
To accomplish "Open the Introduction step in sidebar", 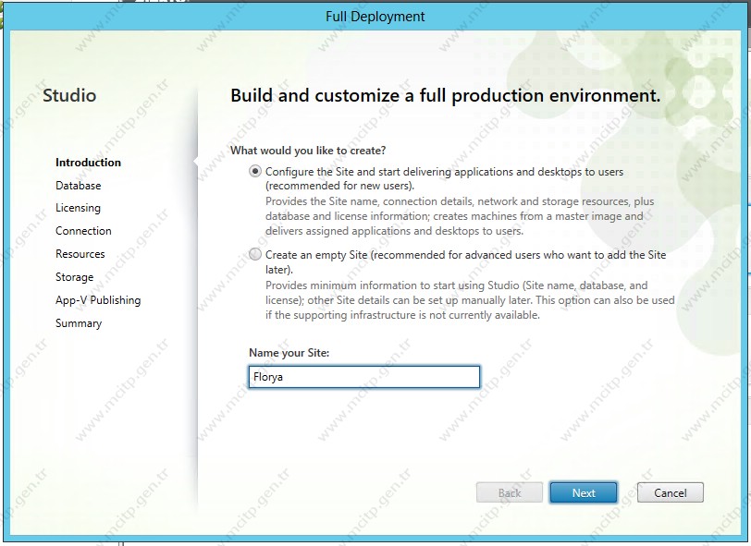I will [88, 163].
